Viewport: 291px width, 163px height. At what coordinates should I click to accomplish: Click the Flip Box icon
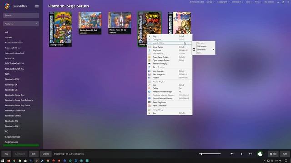click(149, 77)
